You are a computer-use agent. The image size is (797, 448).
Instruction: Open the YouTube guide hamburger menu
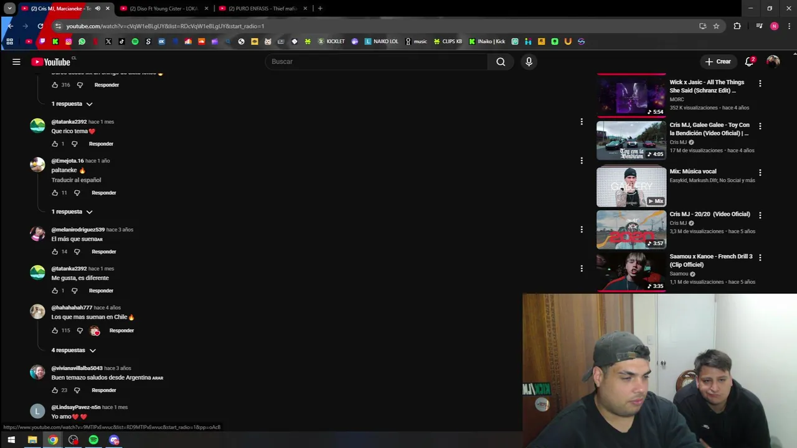pyautogui.click(x=16, y=62)
